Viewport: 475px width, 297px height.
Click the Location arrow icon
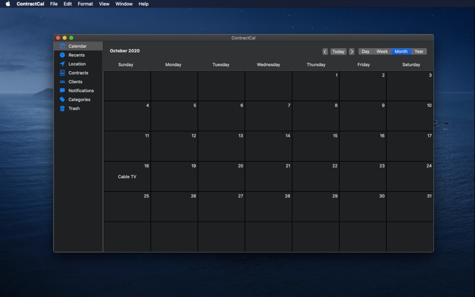click(62, 64)
